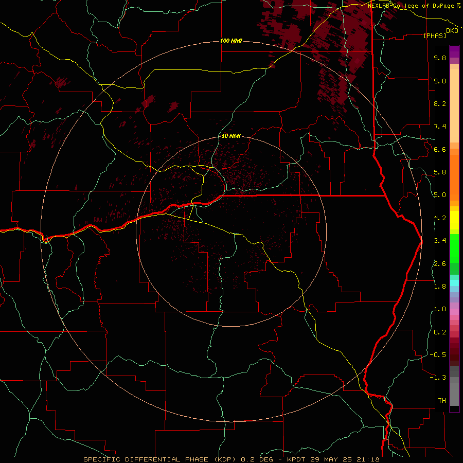Click the 1.8 scale value
The height and width of the screenshot is (463, 463).
coord(440,287)
